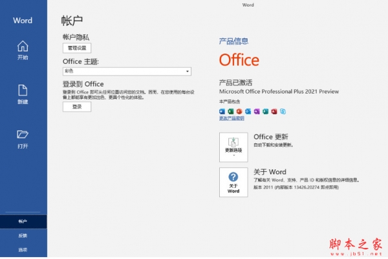Click the Outlook app icon in product list
The image size is (388, 259).
[x=248, y=112]
